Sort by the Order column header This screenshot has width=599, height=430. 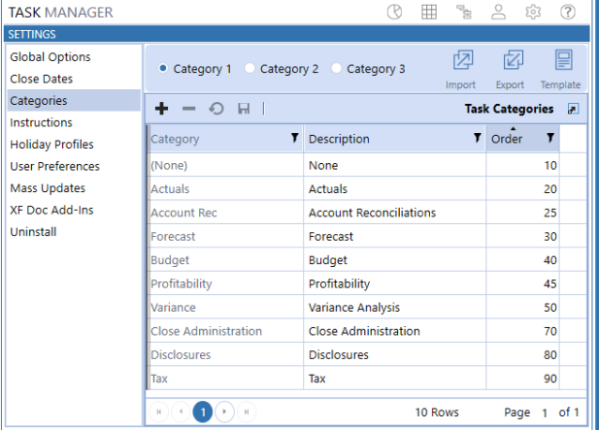click(507, 139)
